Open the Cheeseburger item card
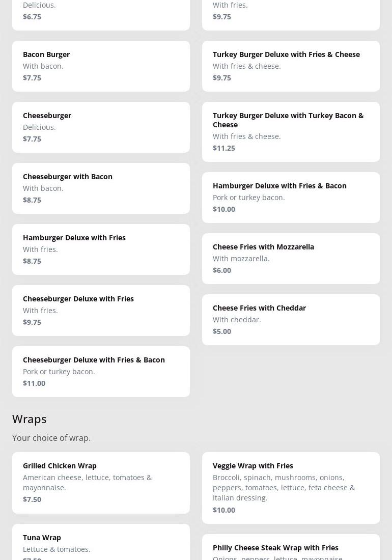 [101, 127]
